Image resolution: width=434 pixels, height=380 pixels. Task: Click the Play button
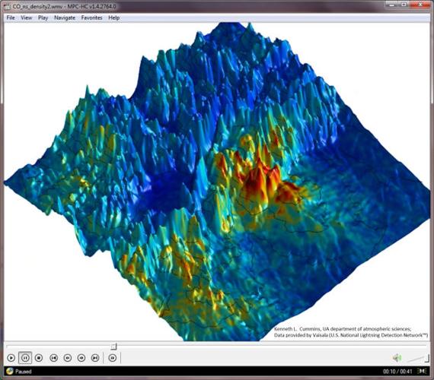tap(11, 358)
